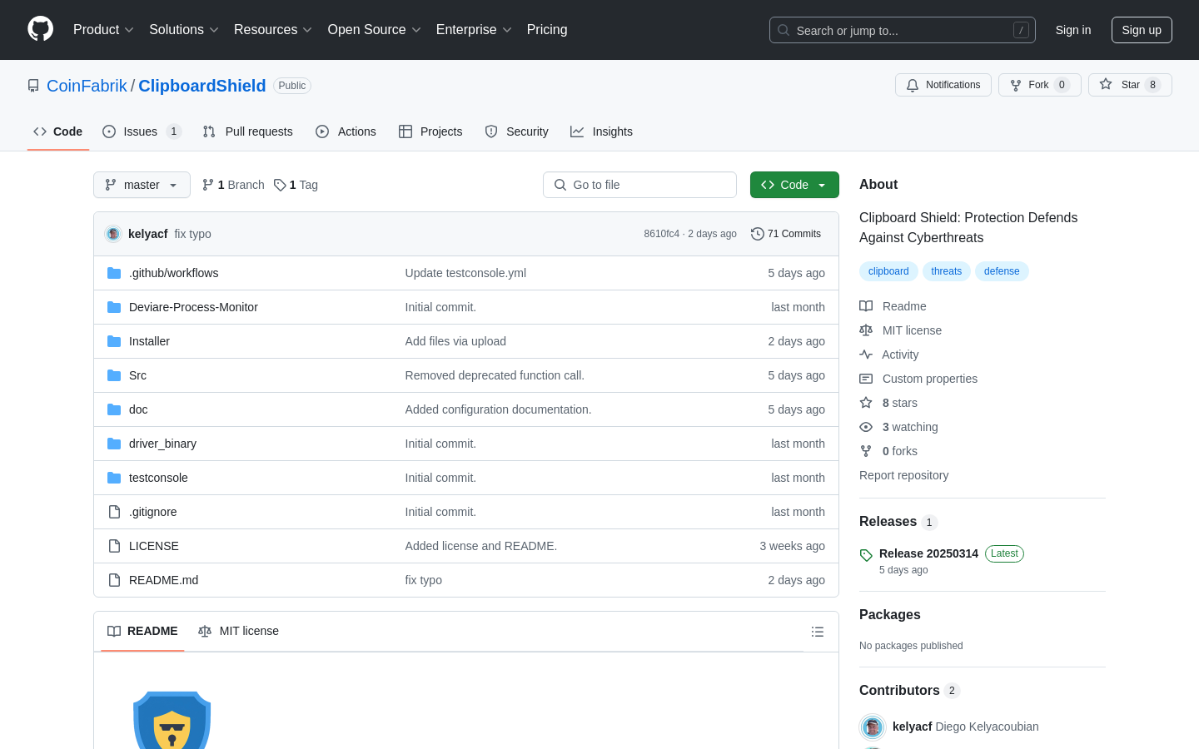Switch to the Issues tab

pos(142,131)
